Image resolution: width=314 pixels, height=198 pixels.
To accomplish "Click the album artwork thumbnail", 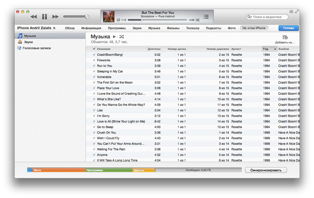I will click(109, 16).
